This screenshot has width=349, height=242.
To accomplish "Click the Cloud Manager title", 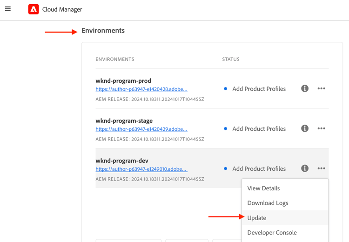I will pos(62,9).
